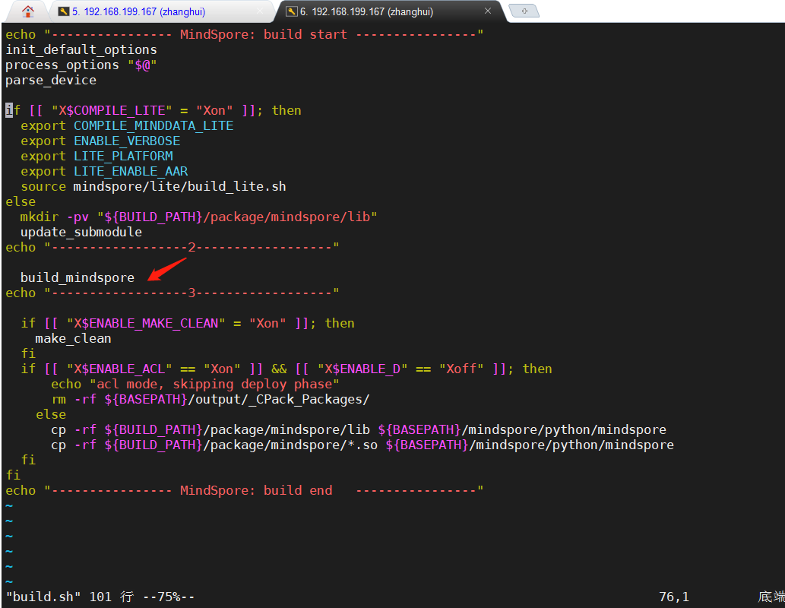Click 'process_options' text
This screenshot has width=785, height=608.
tap(62, 65)
